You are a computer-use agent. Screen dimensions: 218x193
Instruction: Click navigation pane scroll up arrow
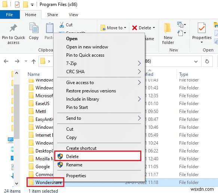pos(16,73)
